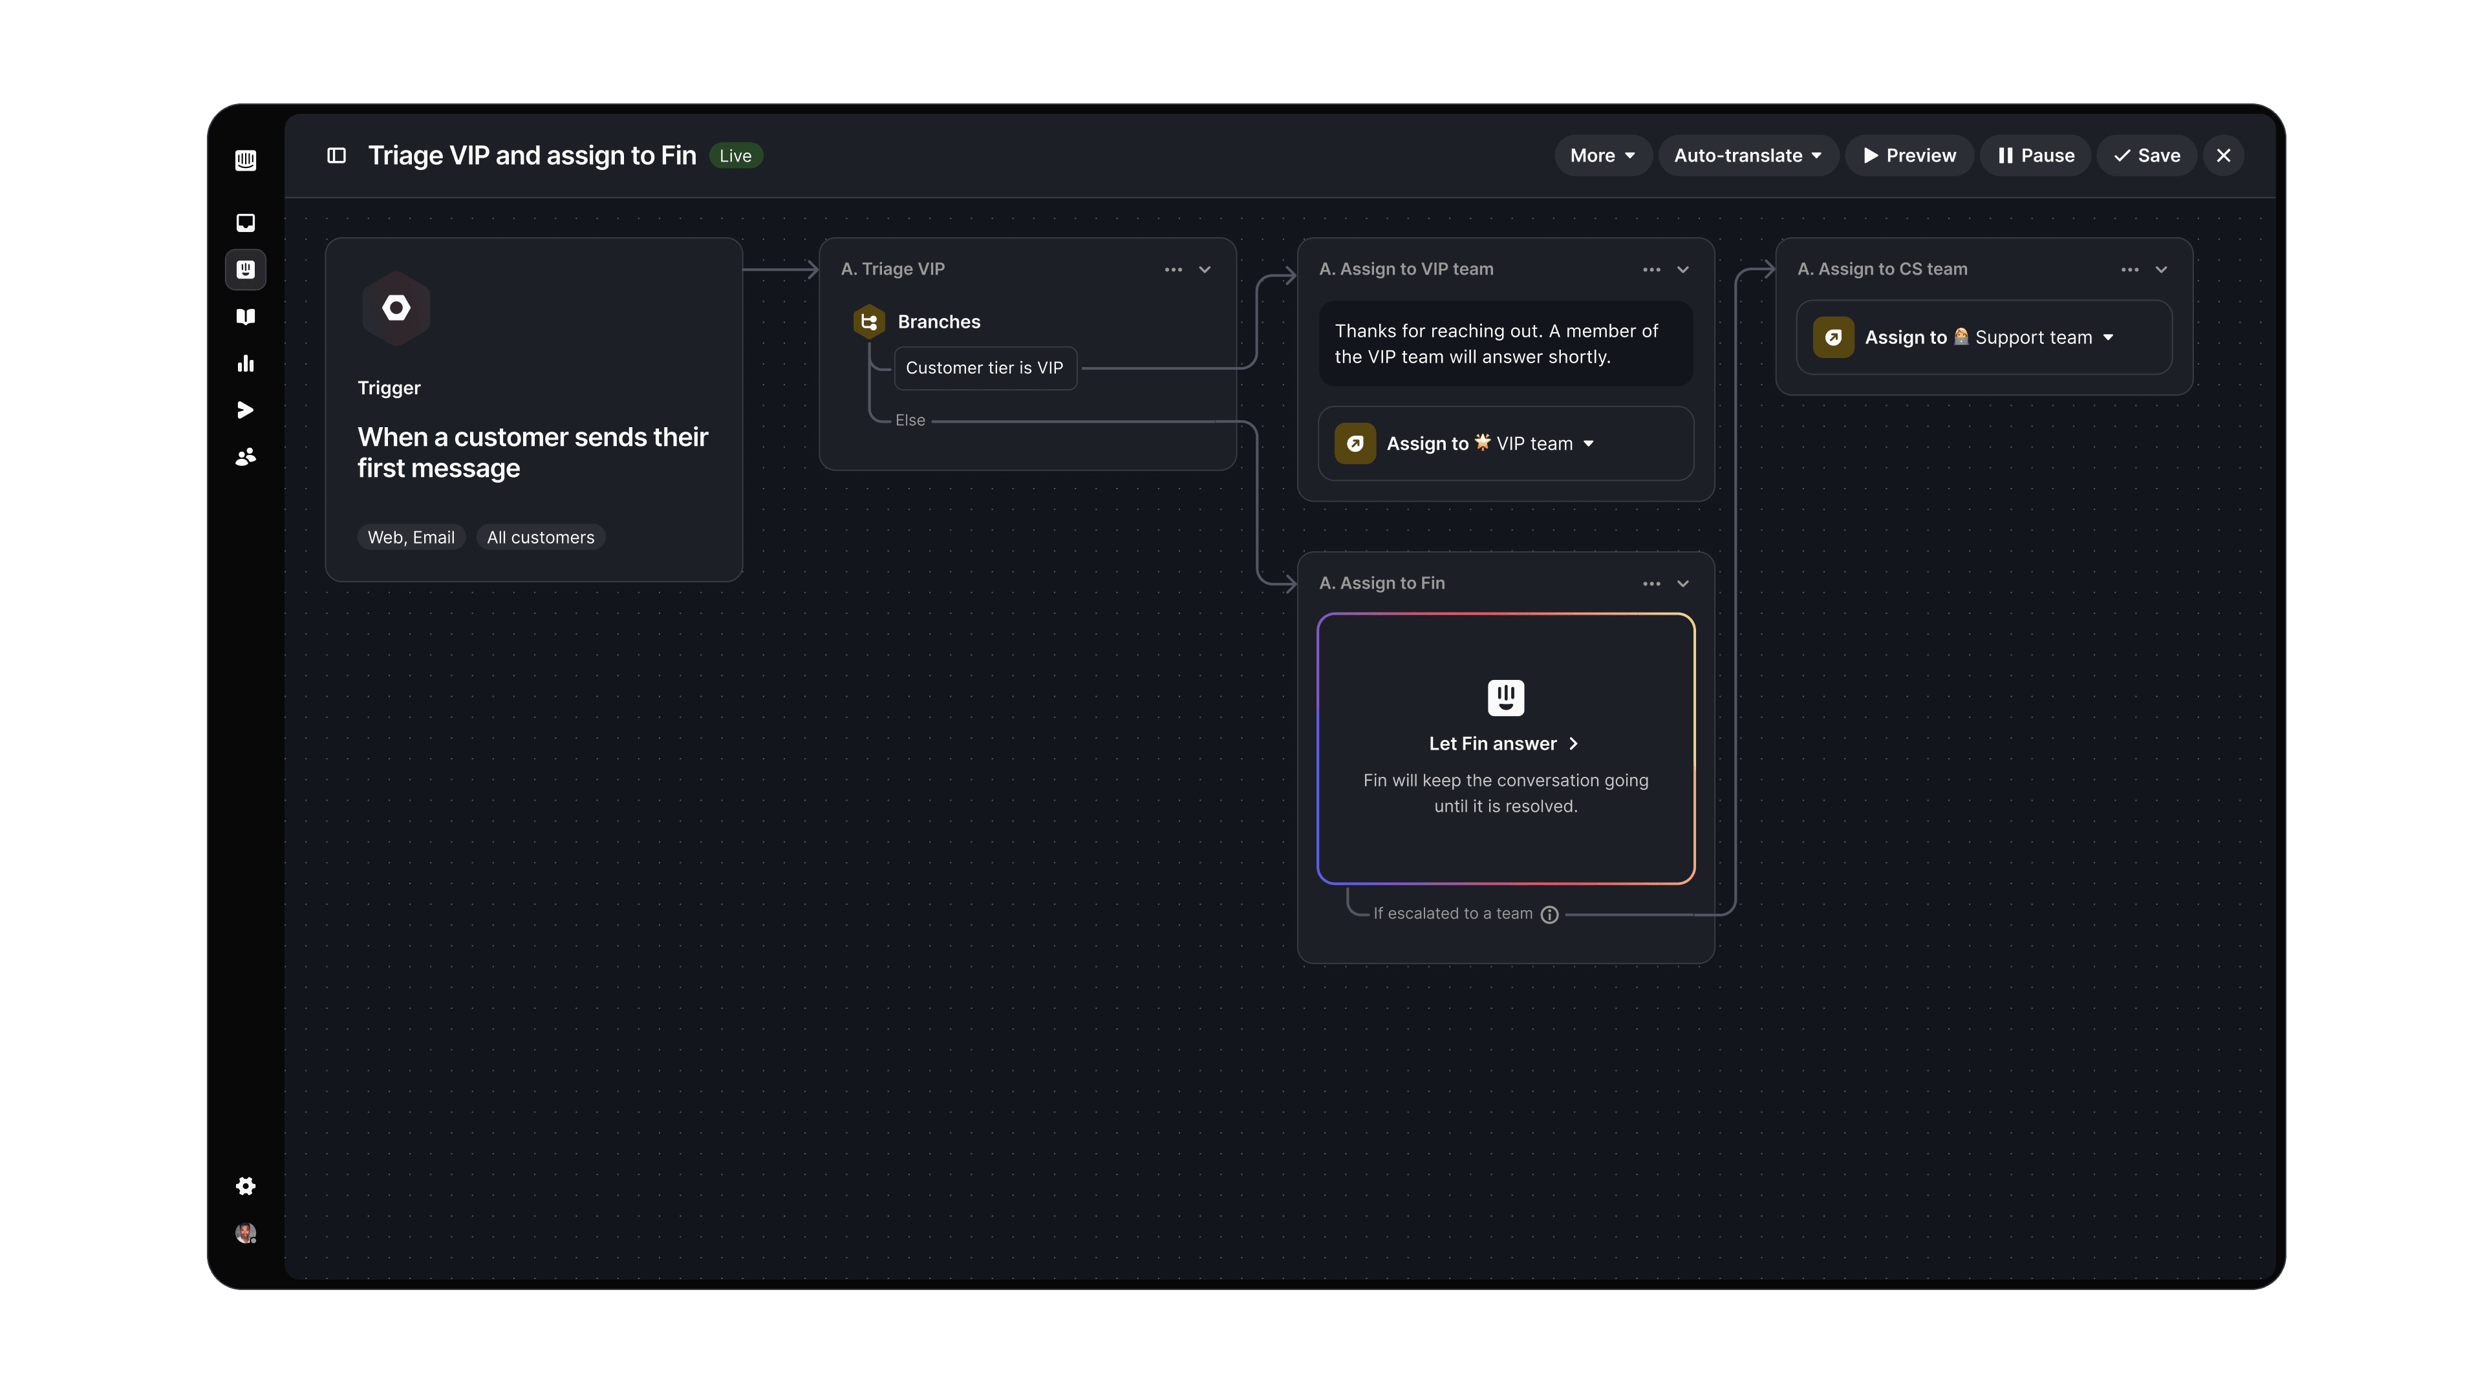The image size is (2483, 1396).
Task: Click the Trigger hexagon icon
Action: pos(396,308)
